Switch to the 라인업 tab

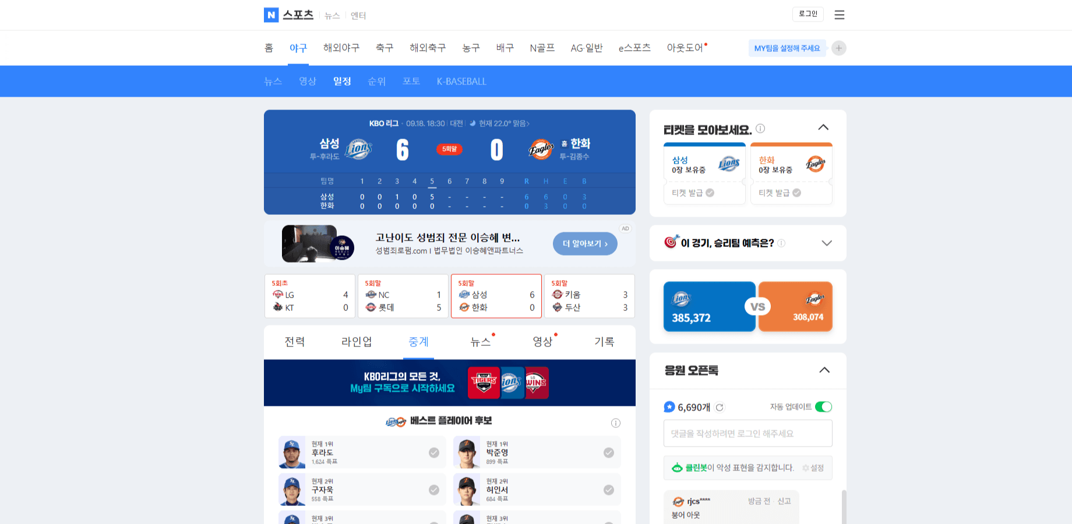pos(357,342)
